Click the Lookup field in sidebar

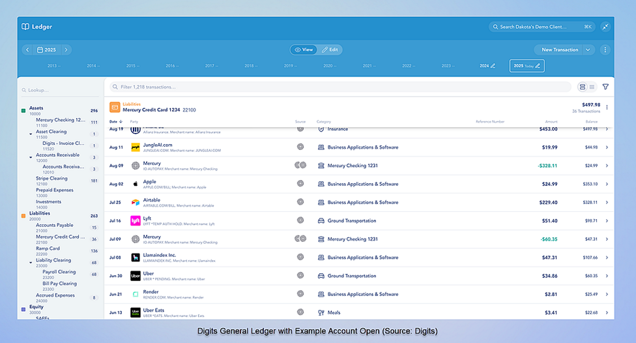60,90
